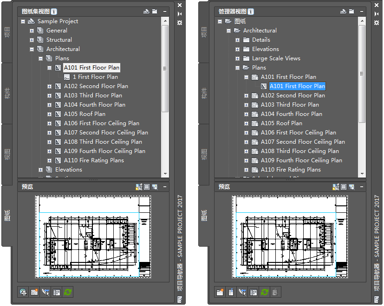Select the highlighted A101 First Floor Plan sheet in 管理器视图
The image size is (384, 306).
[297, 86]
